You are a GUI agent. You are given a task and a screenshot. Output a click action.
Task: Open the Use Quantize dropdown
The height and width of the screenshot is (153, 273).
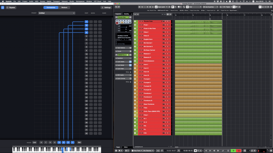point(210,7)
